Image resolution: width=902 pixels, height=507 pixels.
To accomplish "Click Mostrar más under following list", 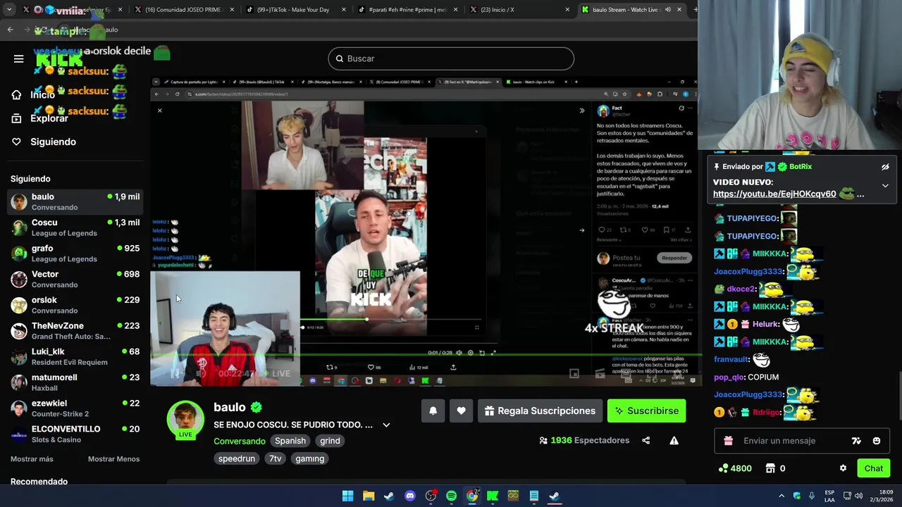I will tap(32, 459).
